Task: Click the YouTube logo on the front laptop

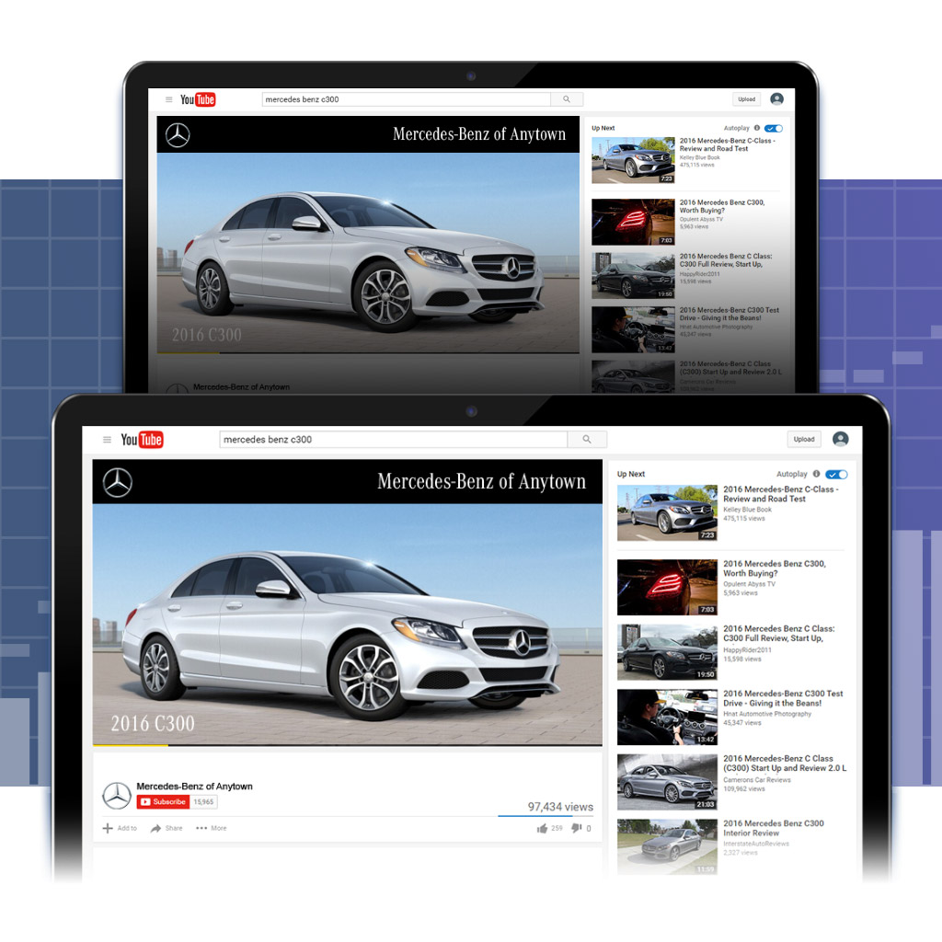Action: click(142, 440)
